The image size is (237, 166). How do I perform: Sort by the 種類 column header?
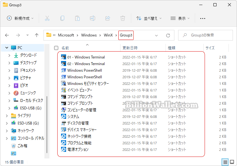coord(172,48)
